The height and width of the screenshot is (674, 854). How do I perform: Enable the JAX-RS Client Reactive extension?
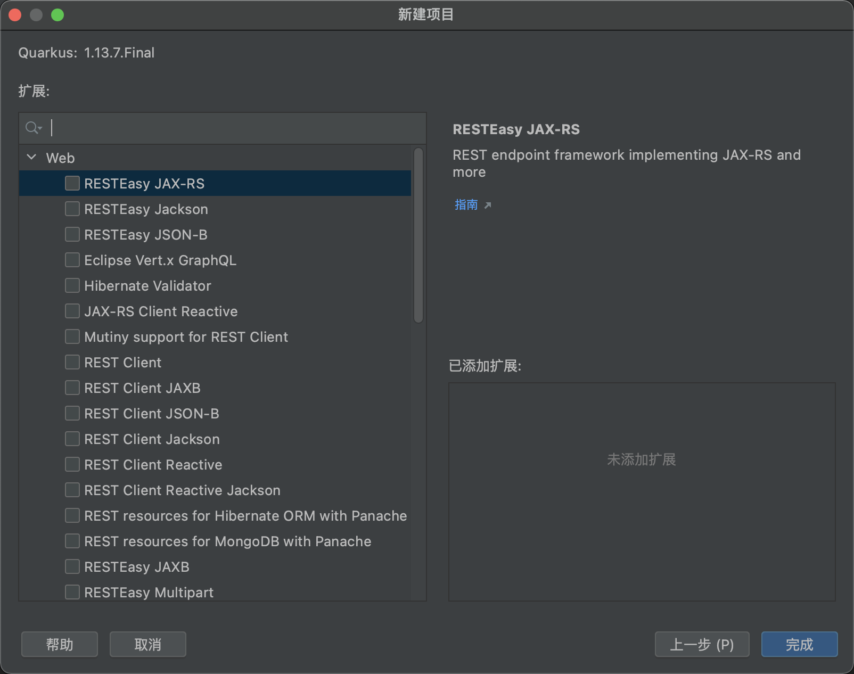[72, 311]
